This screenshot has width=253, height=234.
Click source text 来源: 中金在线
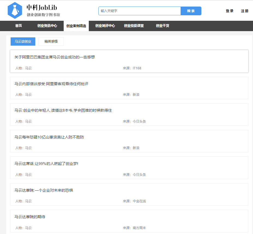134,201
